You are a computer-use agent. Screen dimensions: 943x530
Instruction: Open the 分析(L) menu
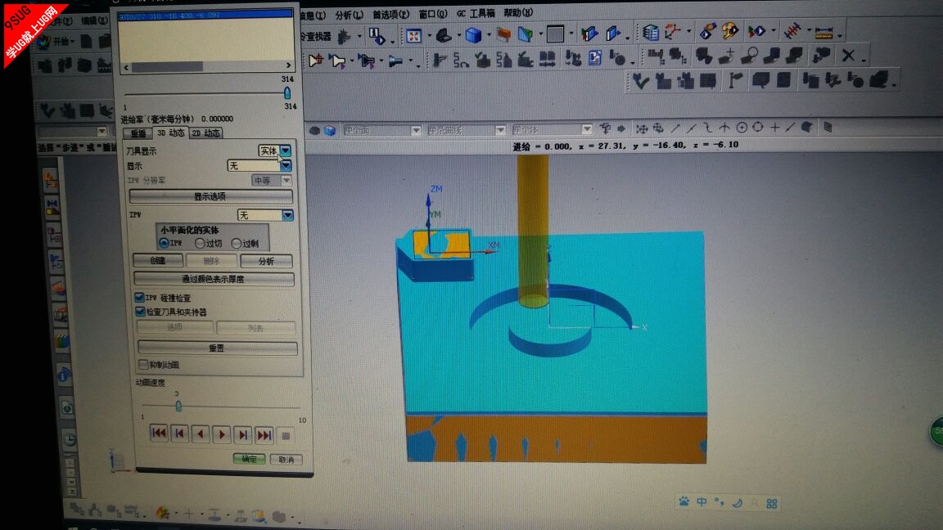click(349, 15)
